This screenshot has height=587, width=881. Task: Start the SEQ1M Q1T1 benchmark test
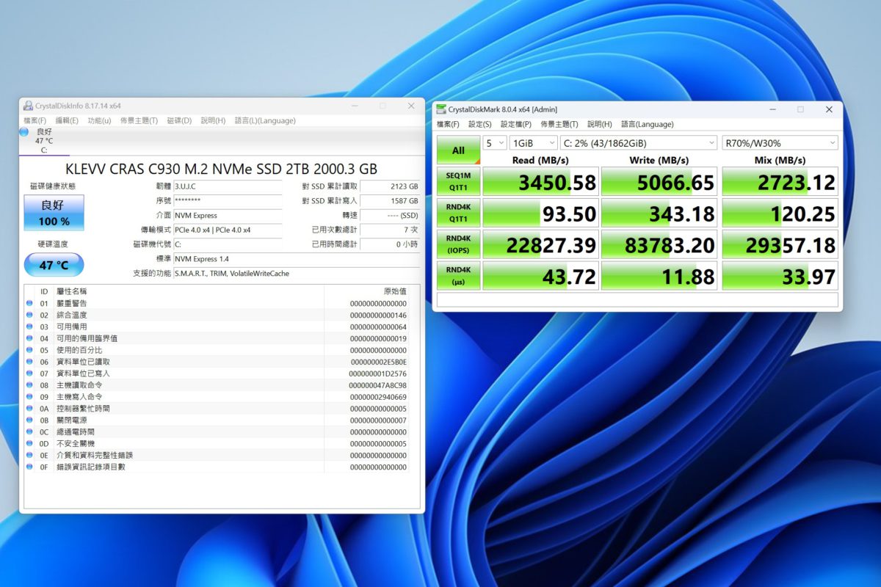457,181
